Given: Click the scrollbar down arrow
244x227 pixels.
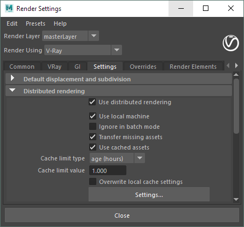Looking at the screenshot, I should pyautogui.click(x=236, y=200).
